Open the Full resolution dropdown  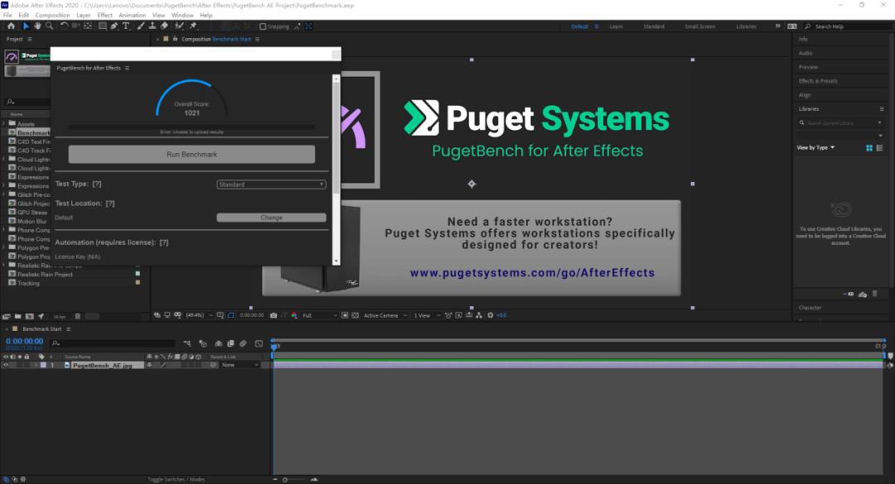coord(320,315)
